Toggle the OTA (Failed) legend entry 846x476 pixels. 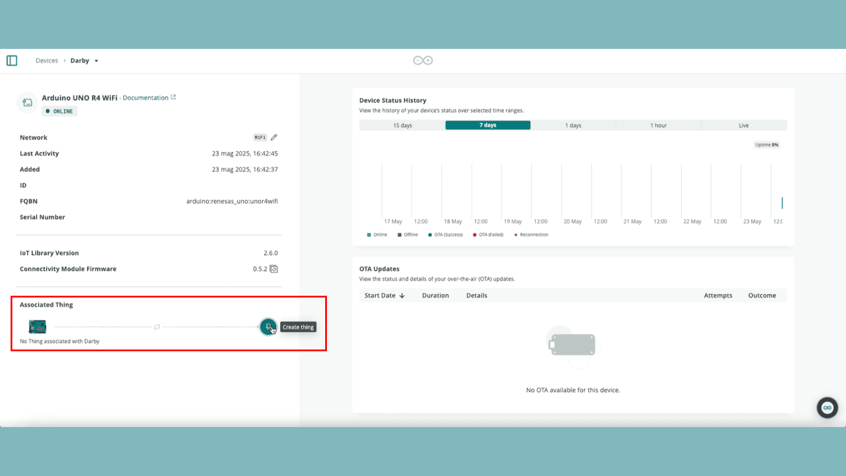click(488, 234)
